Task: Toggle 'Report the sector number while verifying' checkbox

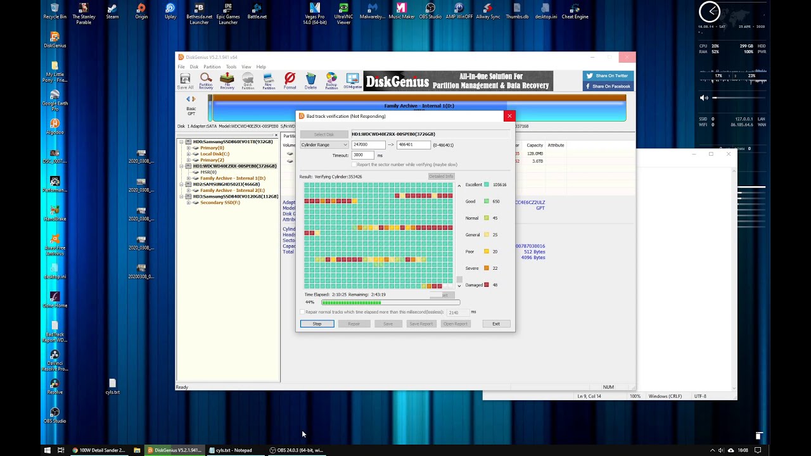Action: tap(354, 165)
